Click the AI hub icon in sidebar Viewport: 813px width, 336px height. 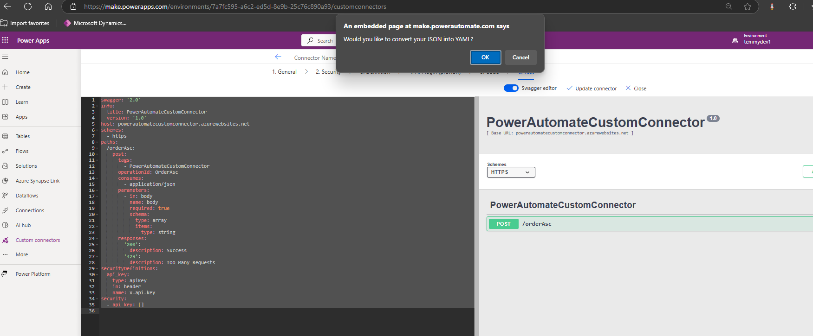[5, 225]
